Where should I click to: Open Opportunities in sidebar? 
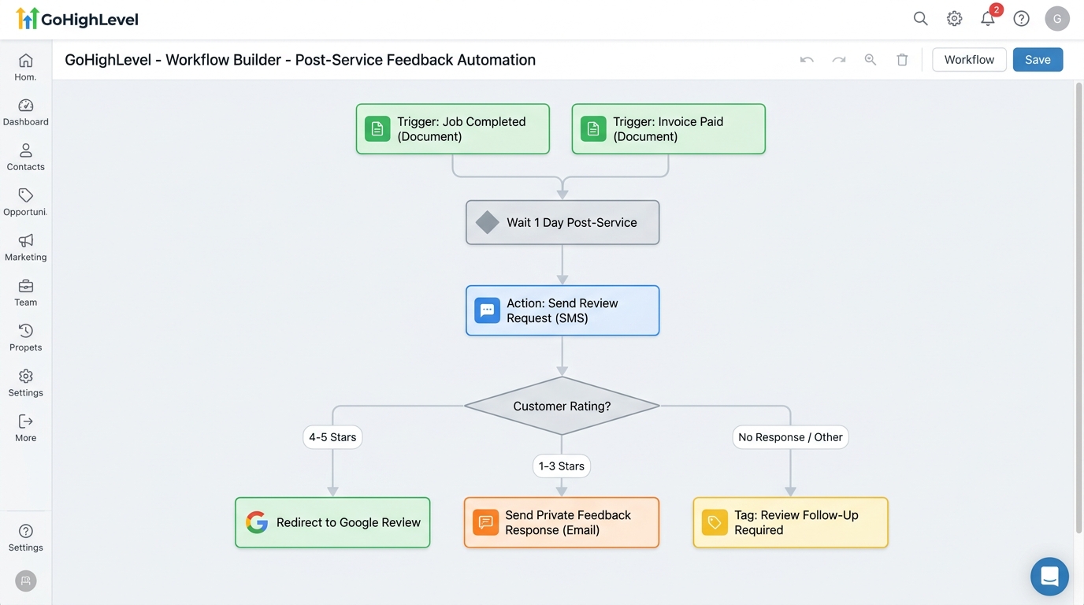[x=26, y=202]
